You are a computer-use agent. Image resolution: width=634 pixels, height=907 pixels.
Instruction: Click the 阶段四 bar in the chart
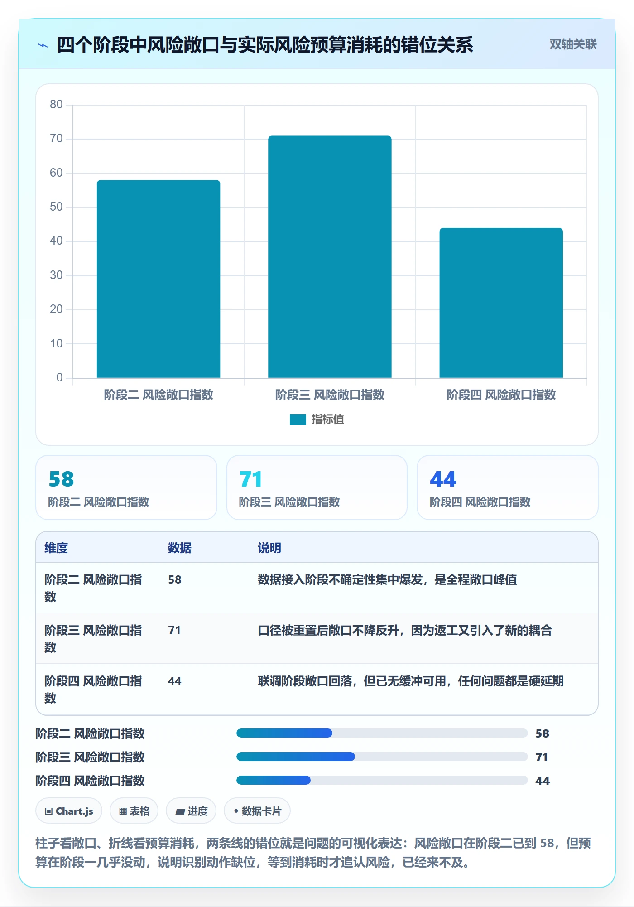501,303
